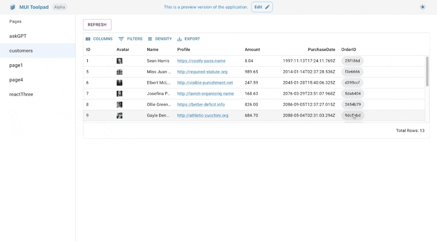Select the customers page in sidebar
This screenshot has width=437, height=241.
(21, 51)
